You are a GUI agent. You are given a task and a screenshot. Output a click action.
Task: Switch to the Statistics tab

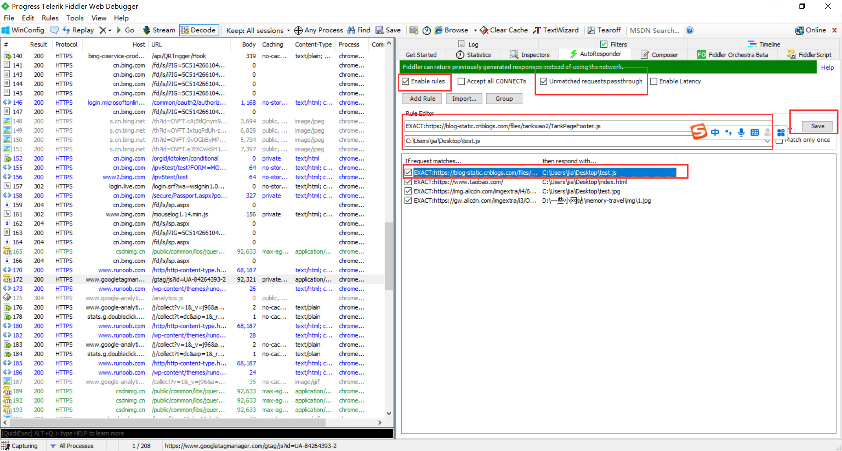point(473,55)
